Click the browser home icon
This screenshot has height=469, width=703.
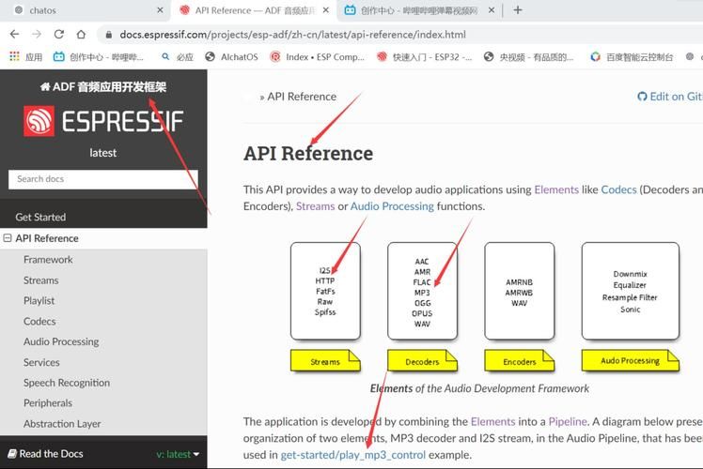pyautogui.click(x=81, y=35)
